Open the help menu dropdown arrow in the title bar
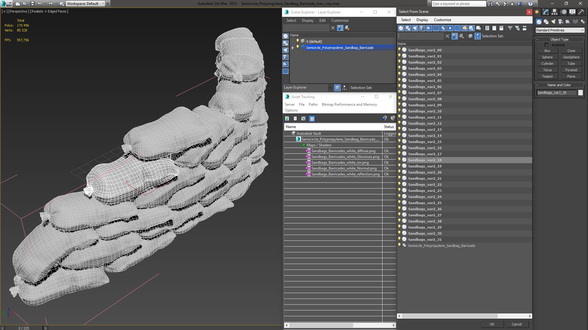Image resolution: width=588 pixels, height=330 pixels. [x=535, y=4]
